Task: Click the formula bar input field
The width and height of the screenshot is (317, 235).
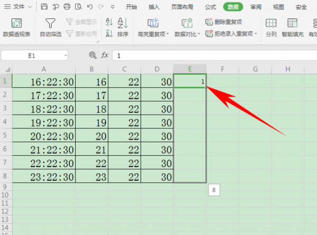Action: [215, 55]
